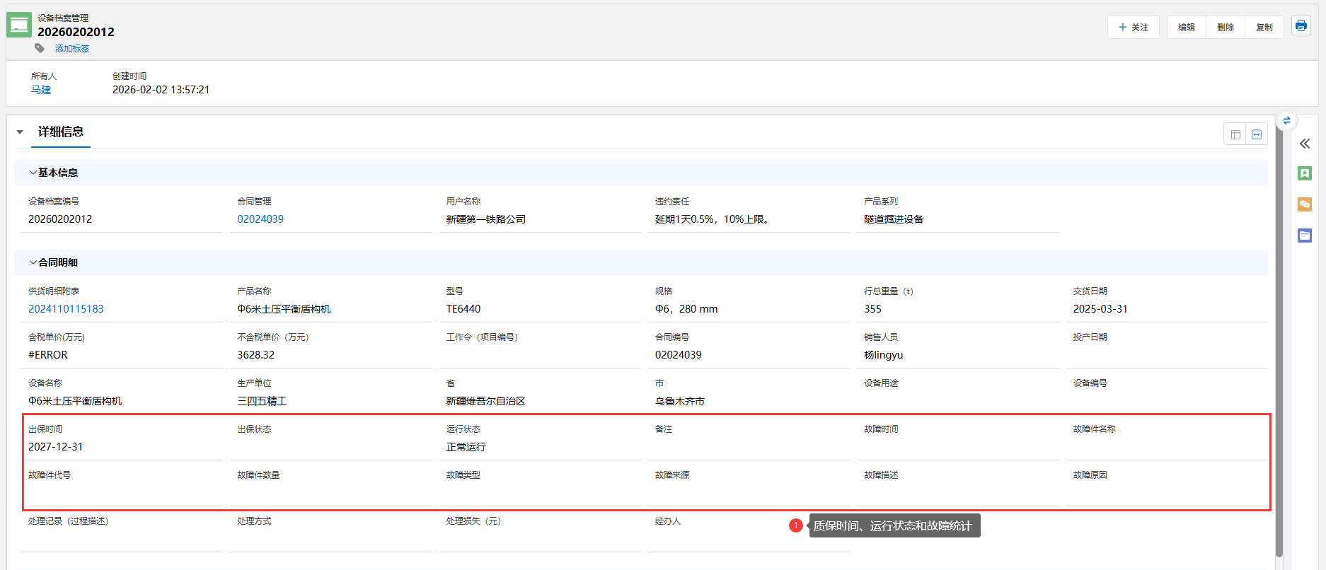Screen dimensions: 1326x570
Task: Collapse the 基本信息 section
Action: 33,173
